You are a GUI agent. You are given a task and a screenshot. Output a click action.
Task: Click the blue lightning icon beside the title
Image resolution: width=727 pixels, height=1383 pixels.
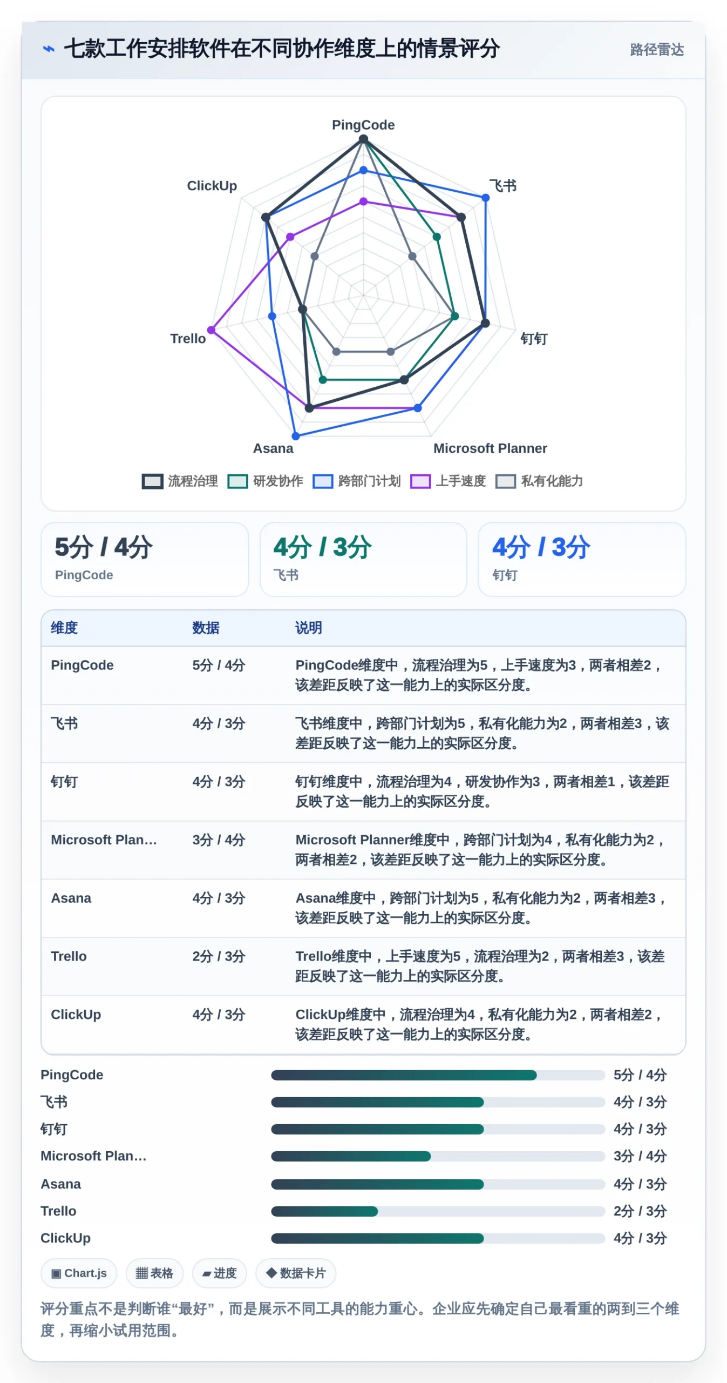pos(49,49)
